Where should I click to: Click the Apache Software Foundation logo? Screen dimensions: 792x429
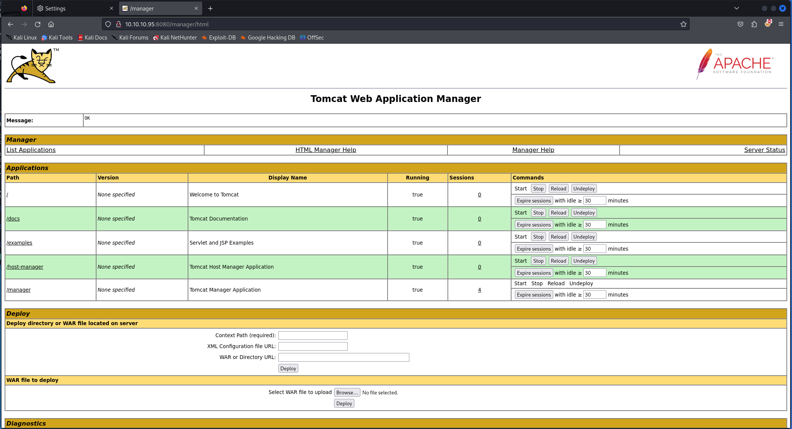(x=735, y=64)
